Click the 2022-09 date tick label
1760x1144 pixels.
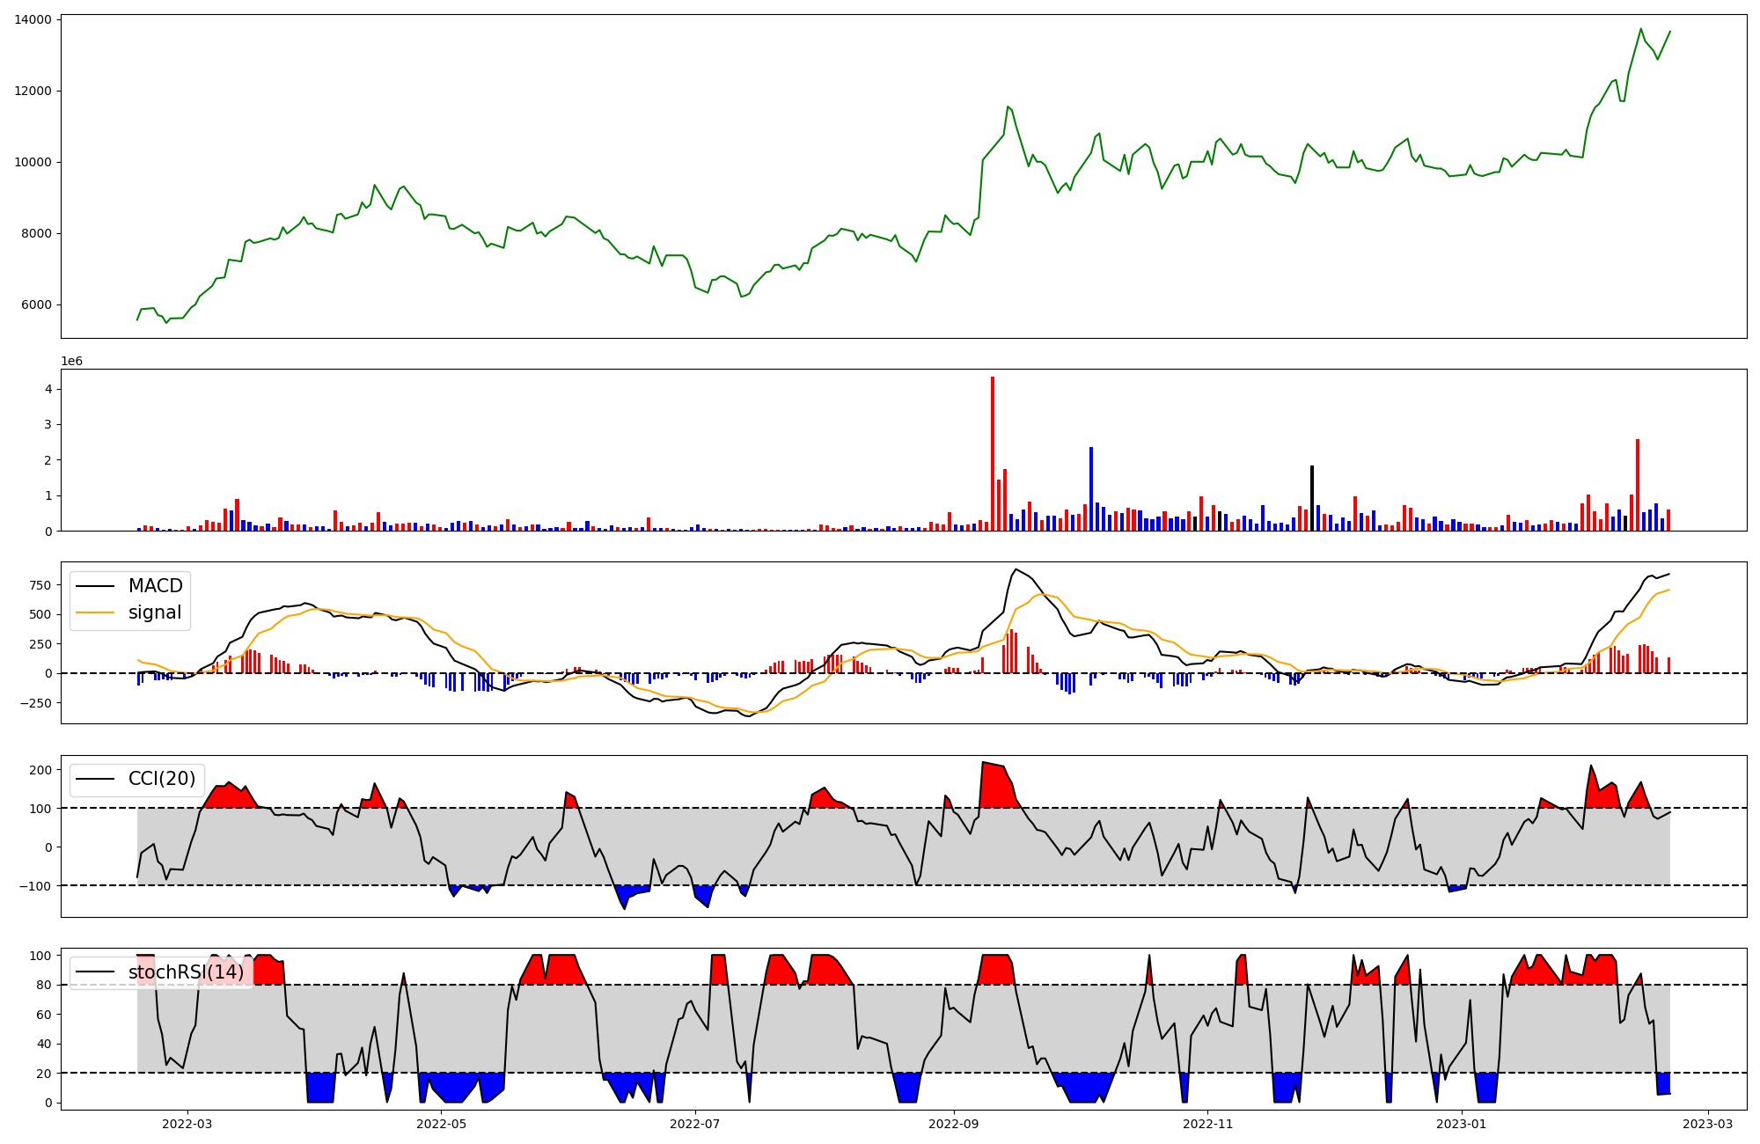954,1124
